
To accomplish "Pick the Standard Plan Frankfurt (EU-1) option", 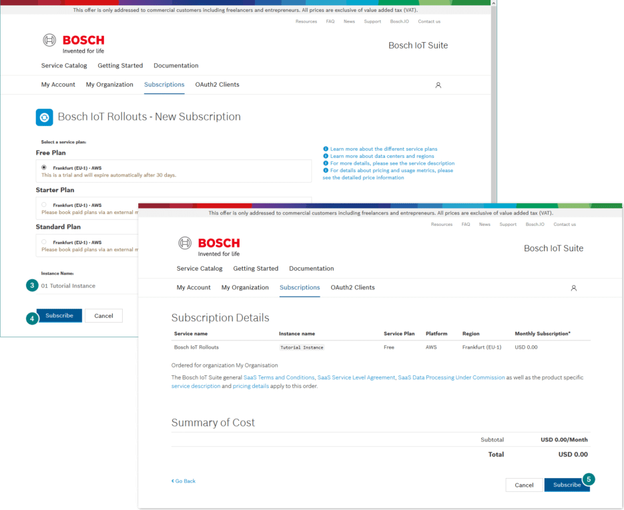I will pyautogui.click(x=43, y=241).
